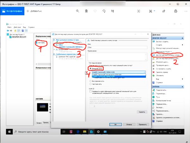This screenshot has width=190, height=143.
Task: Print the photo with the printer icon
Action: (x=176, y=11)
